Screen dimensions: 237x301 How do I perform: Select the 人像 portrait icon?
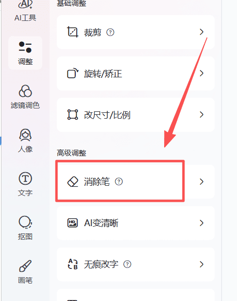point(25,141)
